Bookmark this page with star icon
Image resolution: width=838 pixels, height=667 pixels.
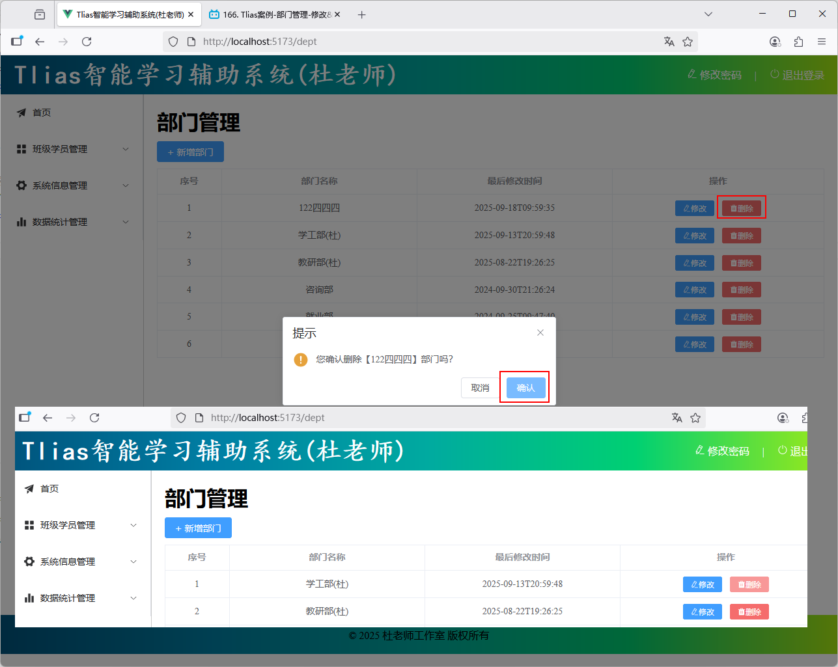coord(688,42)
